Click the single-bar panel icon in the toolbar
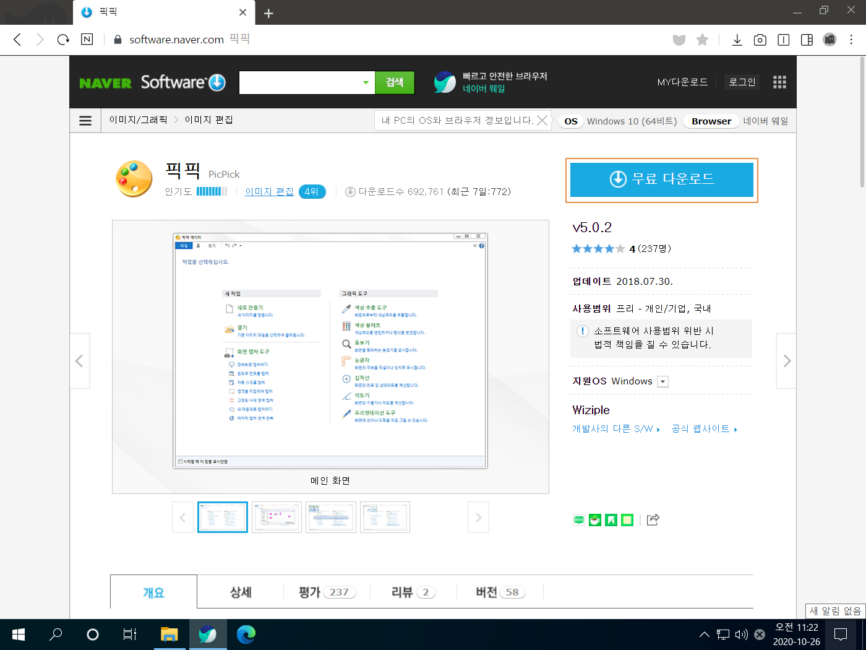866x650 pixels. [x=783, y=40]
